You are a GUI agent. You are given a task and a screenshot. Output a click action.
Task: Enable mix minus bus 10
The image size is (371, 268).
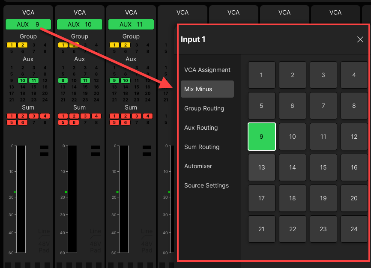tap(293, 137)
